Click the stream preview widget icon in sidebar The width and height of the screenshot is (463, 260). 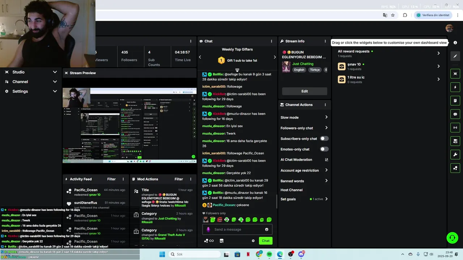coord(455,74)
